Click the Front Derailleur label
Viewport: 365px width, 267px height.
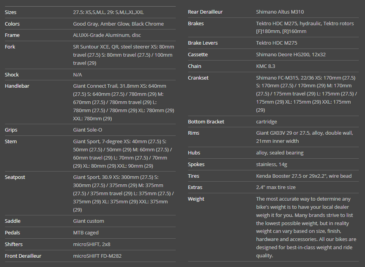(x=23, y=256)
